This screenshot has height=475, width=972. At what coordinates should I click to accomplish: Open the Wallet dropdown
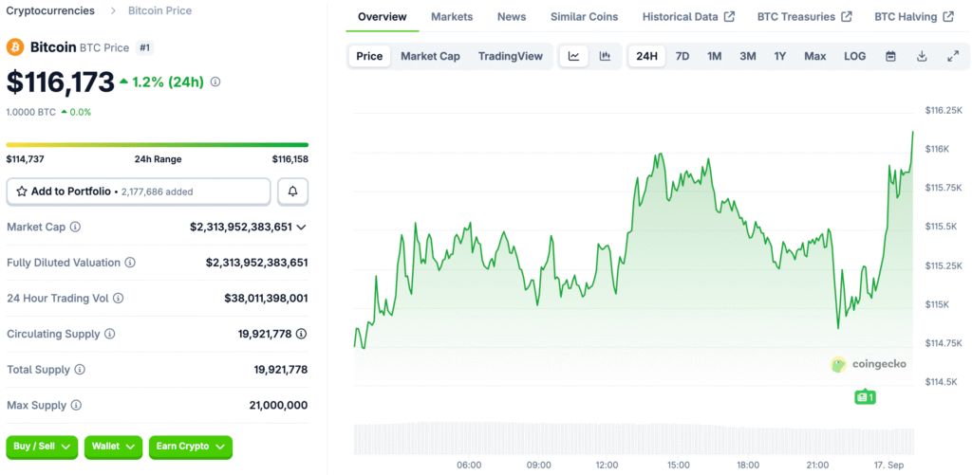114,447
